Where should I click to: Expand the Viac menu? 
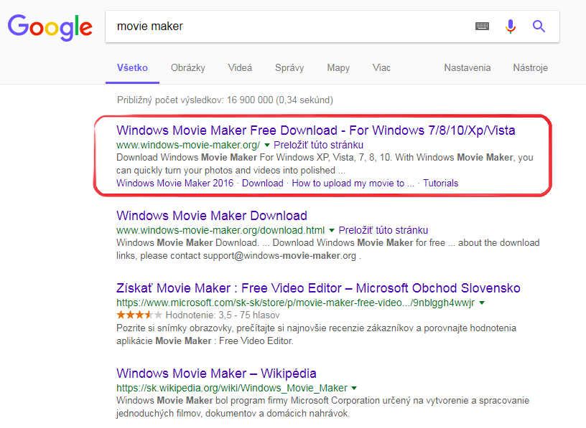click(x=382, y=68)
